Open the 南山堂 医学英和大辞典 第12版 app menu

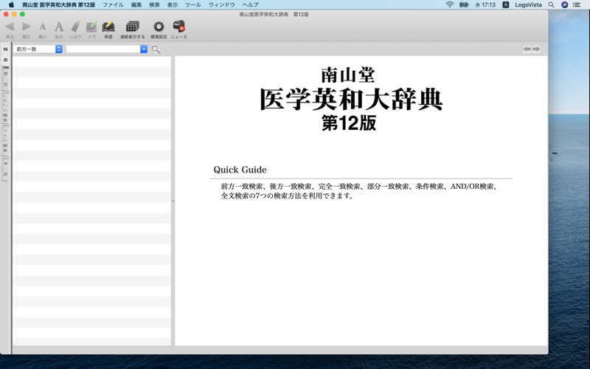(58, 5)
